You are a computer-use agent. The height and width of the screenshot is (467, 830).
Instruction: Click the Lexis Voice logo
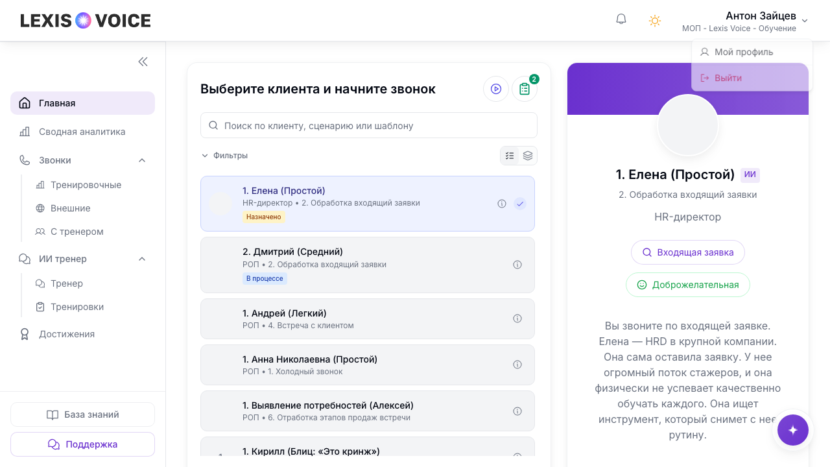(x=86, y=21)
